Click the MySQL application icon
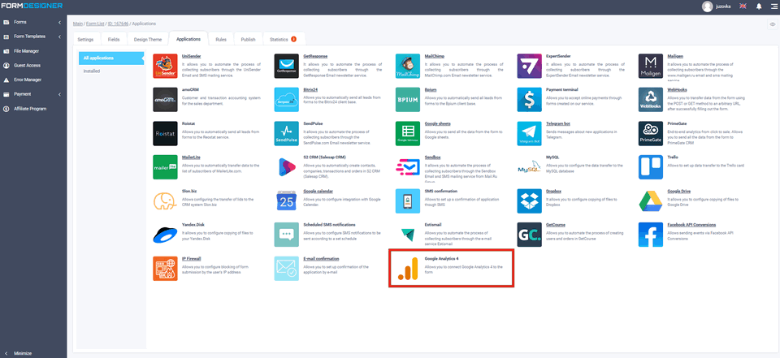Image resolution: width=780 pixels, height=358 pixels. click(x=530, y=167)
